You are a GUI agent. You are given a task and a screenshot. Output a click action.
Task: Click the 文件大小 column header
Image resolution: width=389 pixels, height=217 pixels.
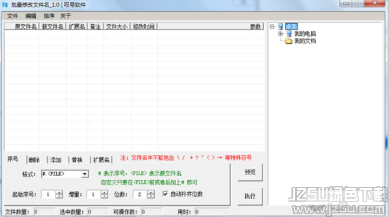tap(117, 26)
